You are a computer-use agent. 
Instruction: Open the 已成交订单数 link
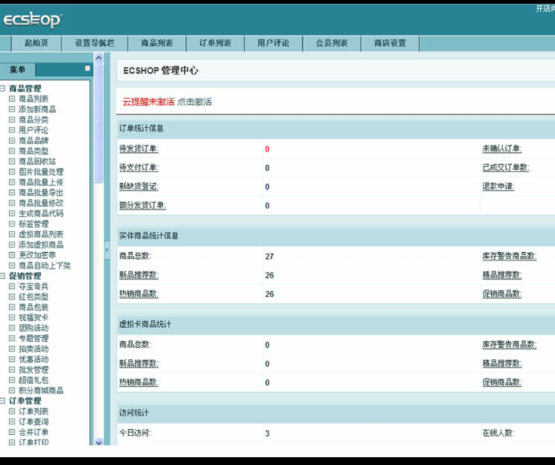506,167
